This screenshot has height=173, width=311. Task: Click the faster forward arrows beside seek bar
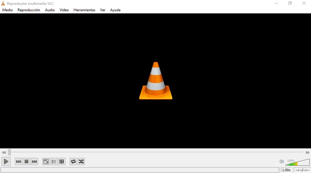(x=308, y=152)
